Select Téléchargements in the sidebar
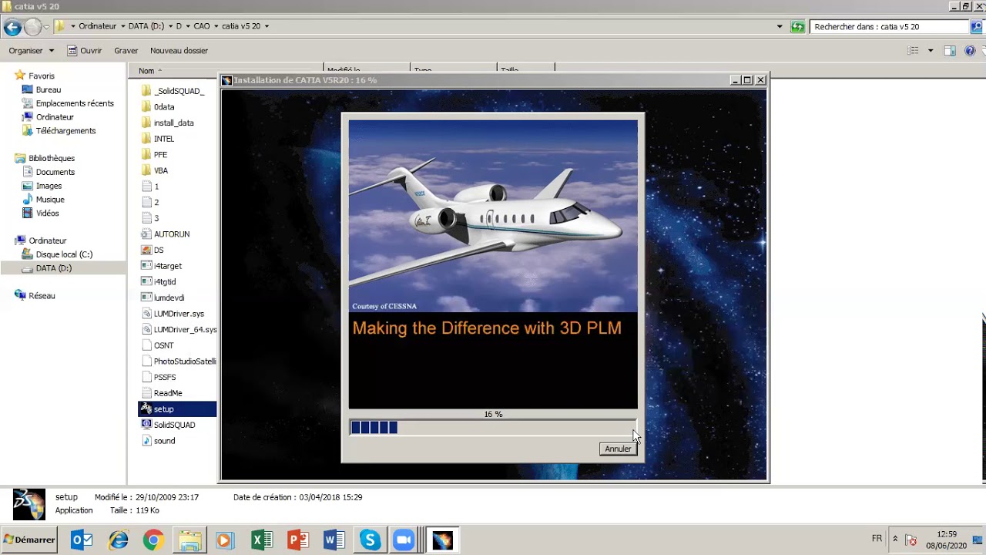986x555 pixels. point(65,131)
